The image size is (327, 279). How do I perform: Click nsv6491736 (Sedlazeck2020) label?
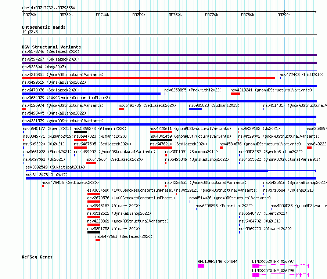coord(147,105)
